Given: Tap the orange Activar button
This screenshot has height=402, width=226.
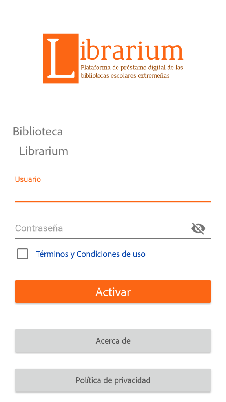Looking at the screenshot, I should pyautogui.click(x=113, y=292).
